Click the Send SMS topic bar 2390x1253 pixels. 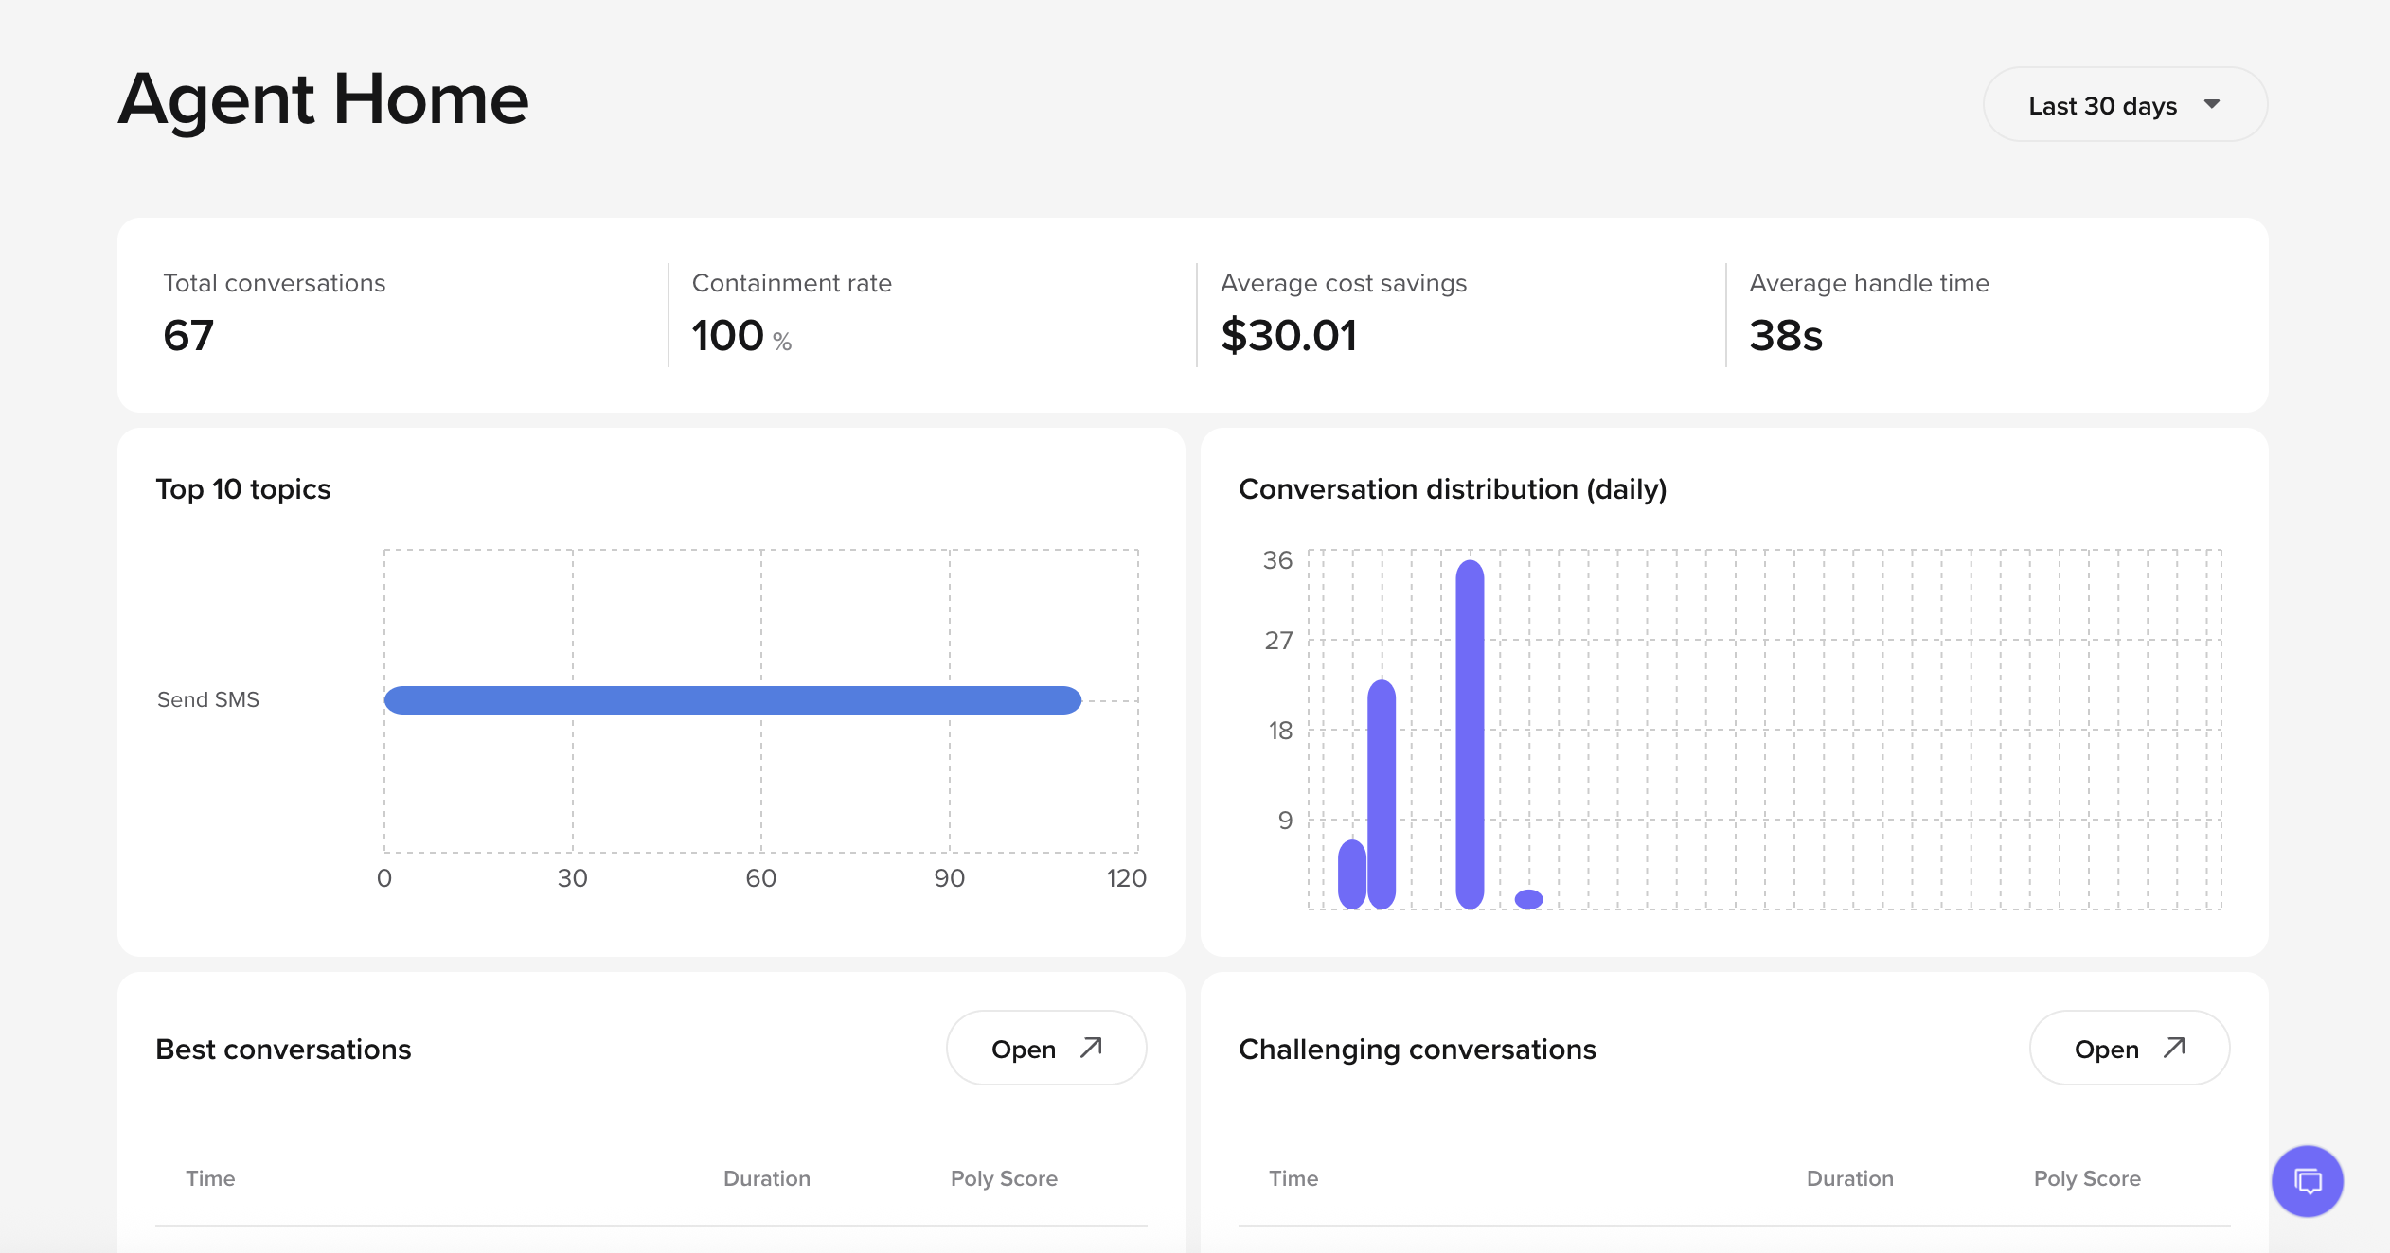point(732,700)
